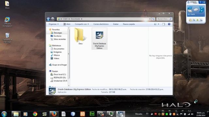
Task: Click Daemon Tools gadget wrench settings icon
Action: (202, 8)
